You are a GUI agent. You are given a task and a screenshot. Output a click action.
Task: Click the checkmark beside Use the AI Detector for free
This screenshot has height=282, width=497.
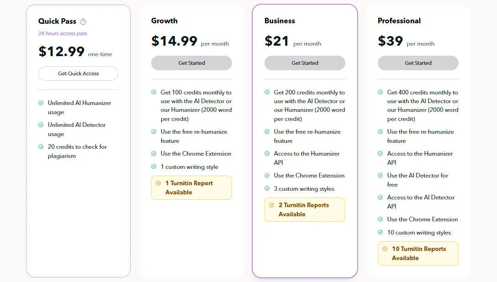[380, 176]
